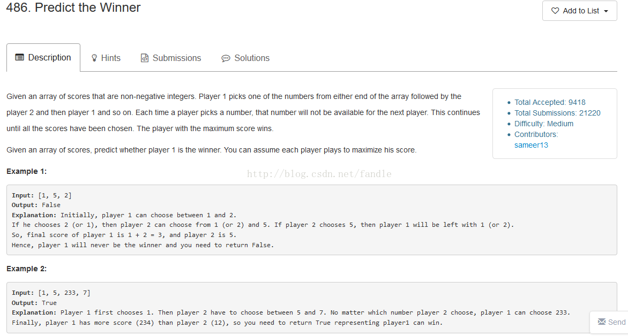The height and width of the screenshot is (336, 628).
Task: Click the Submissions code file icon
Action: tap(145, 58)
